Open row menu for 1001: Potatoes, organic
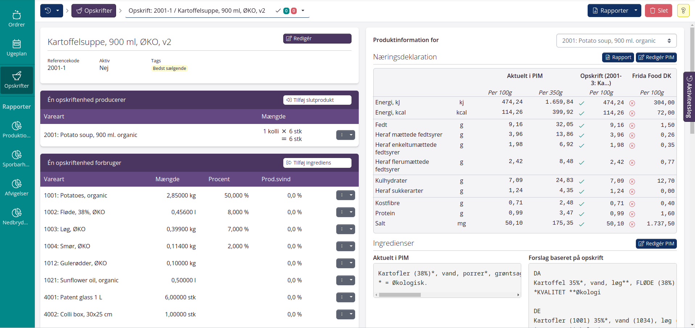Viewport: 695px width, 328px height. tap(345, 195)
